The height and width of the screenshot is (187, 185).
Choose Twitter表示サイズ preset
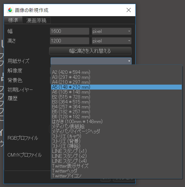tap(116, 166)
